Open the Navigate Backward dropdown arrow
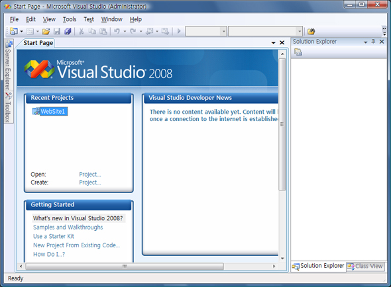 click(x=157, y=31)
